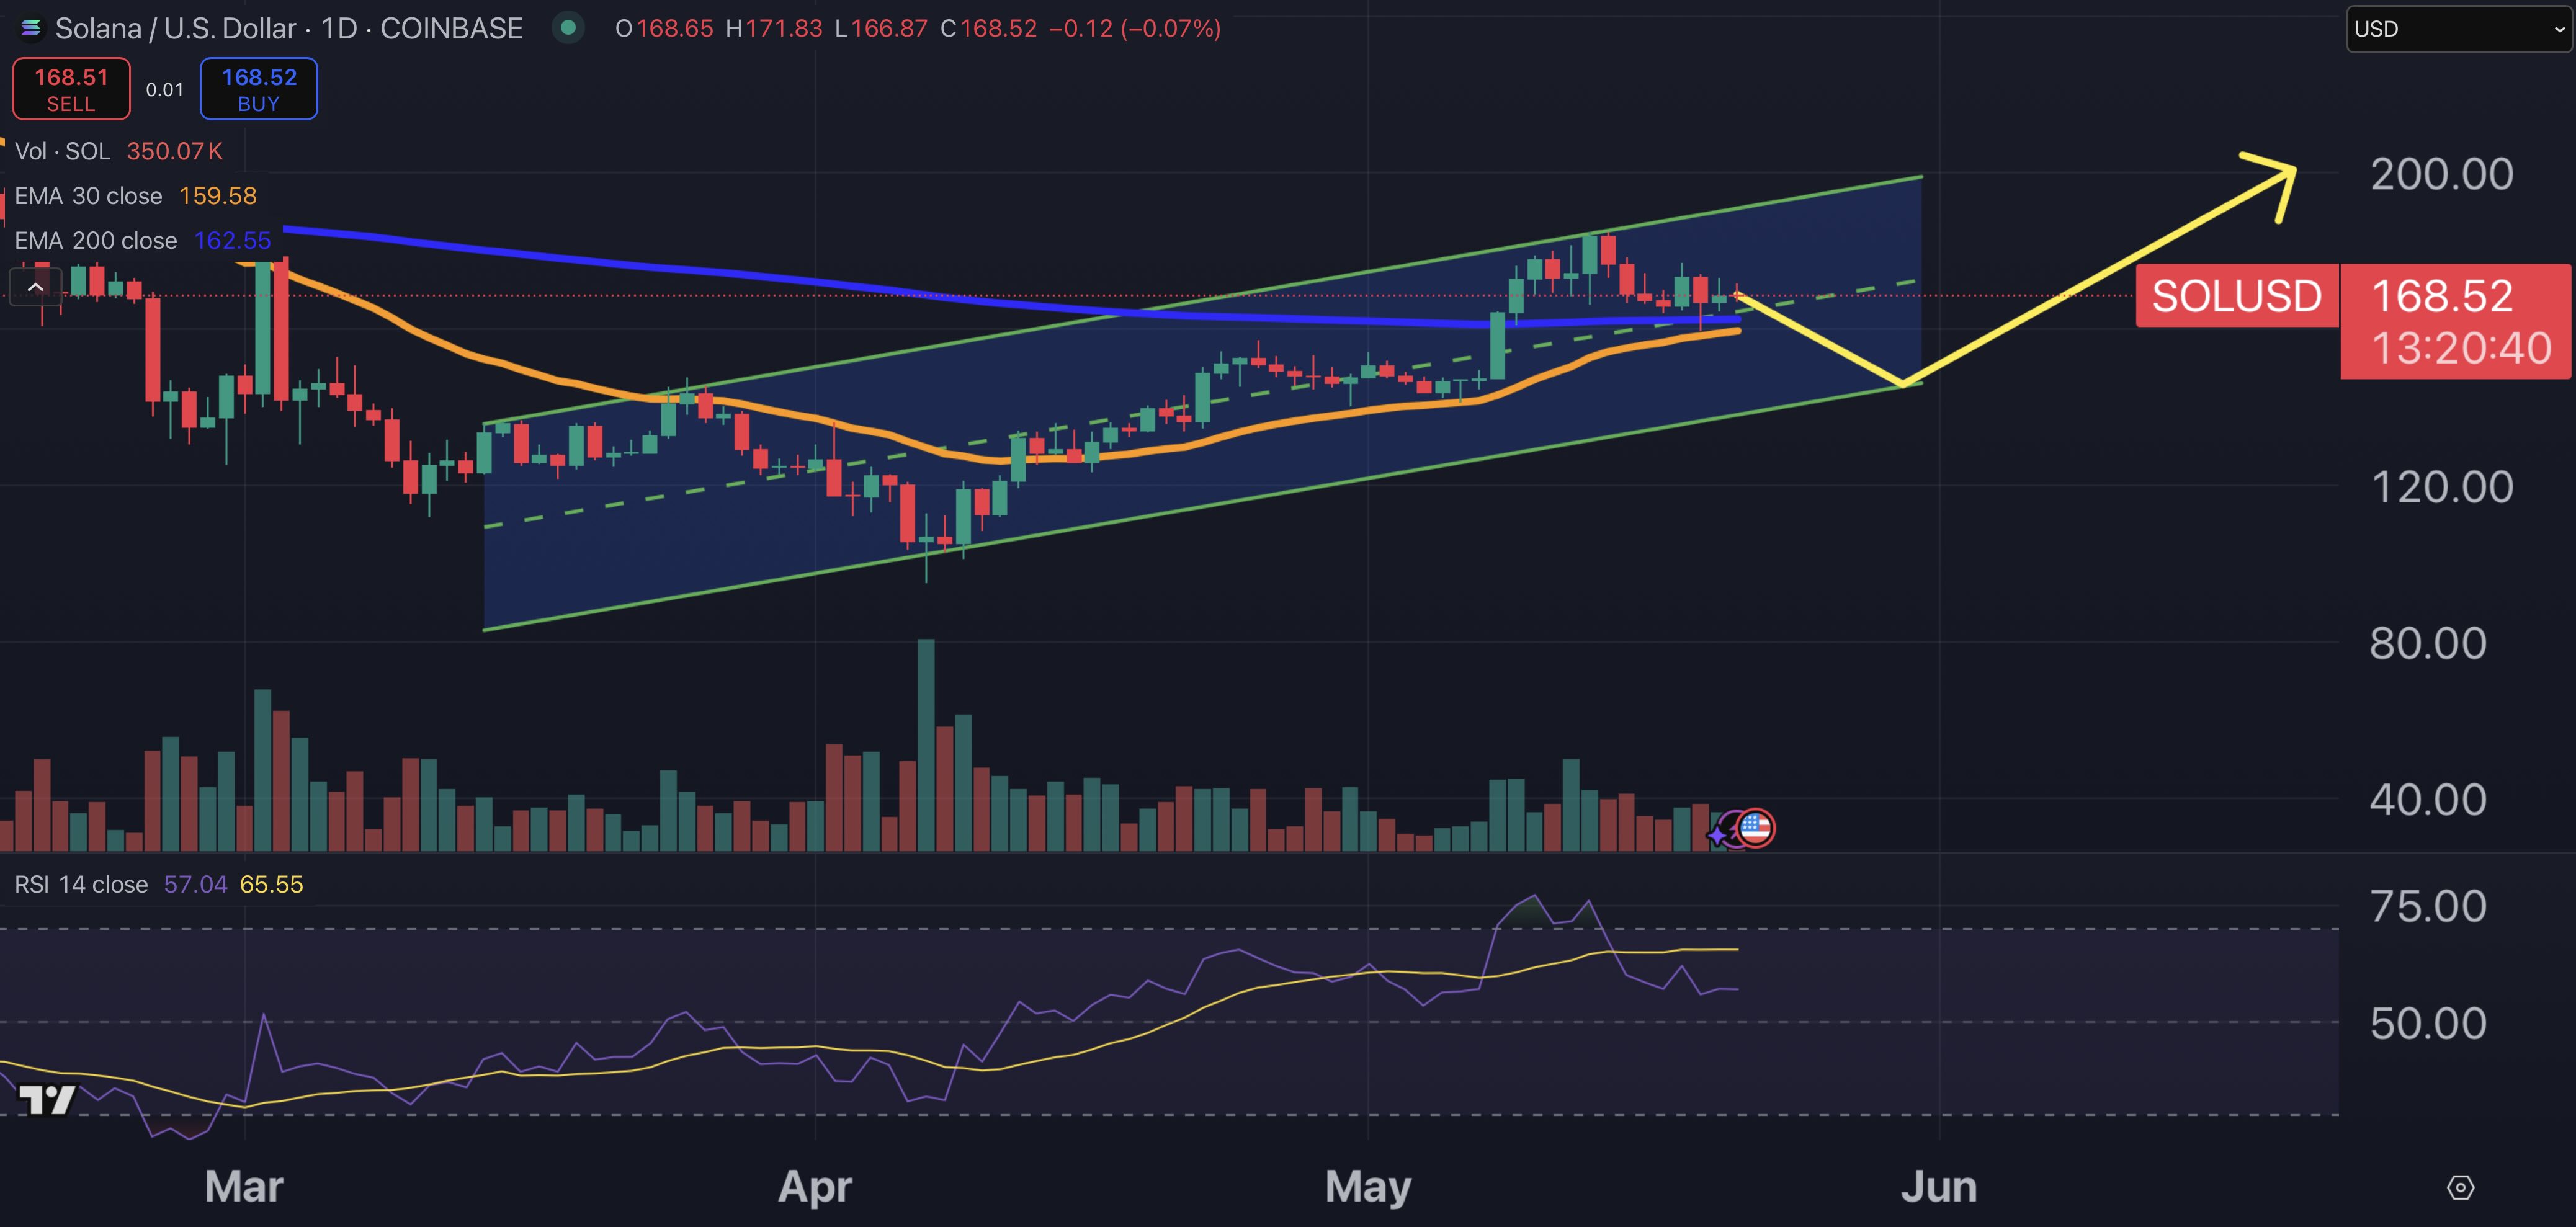This screenshot has height=1227, width=2576.
Task: Click the 200.00 price axis label
Action: point(2443,173)
